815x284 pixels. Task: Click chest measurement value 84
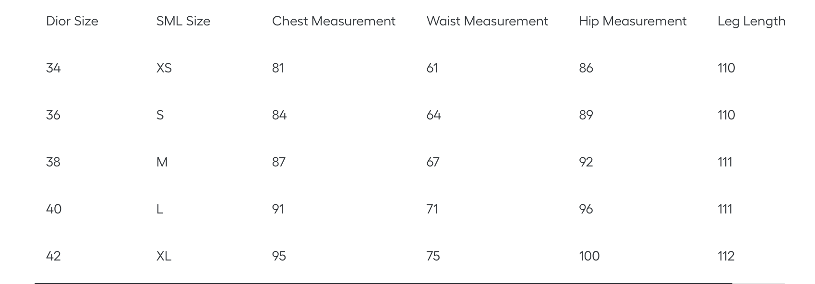click(x=279, y=115)
